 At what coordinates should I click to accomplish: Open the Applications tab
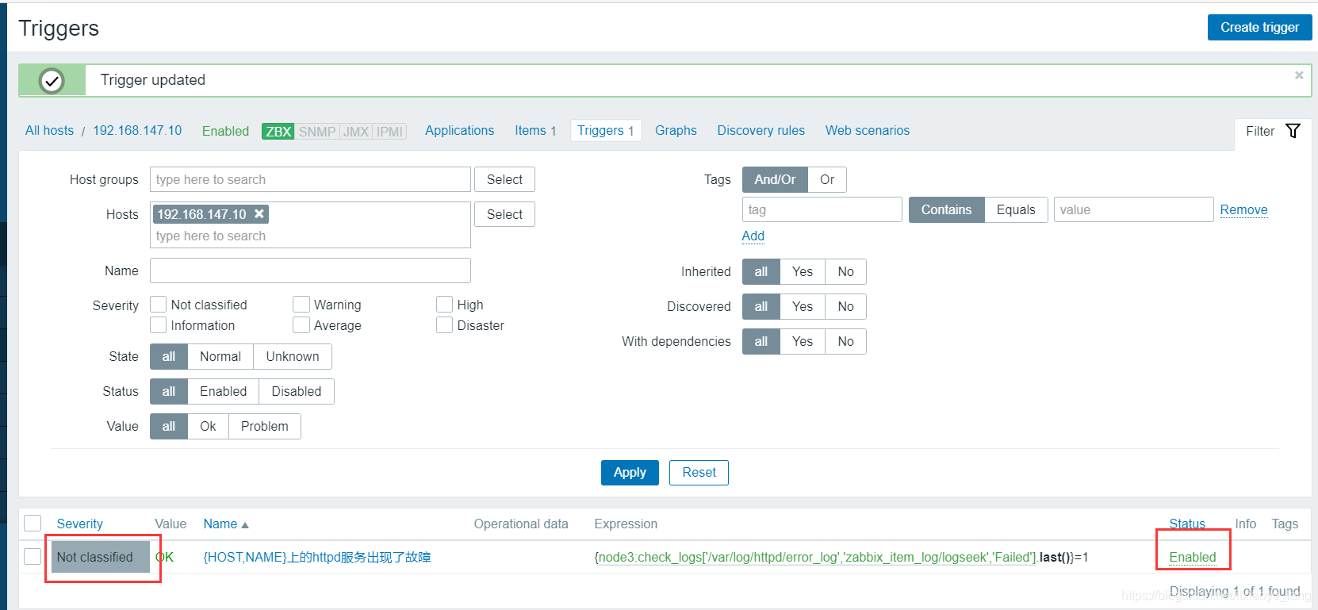[x=459, y=130]
